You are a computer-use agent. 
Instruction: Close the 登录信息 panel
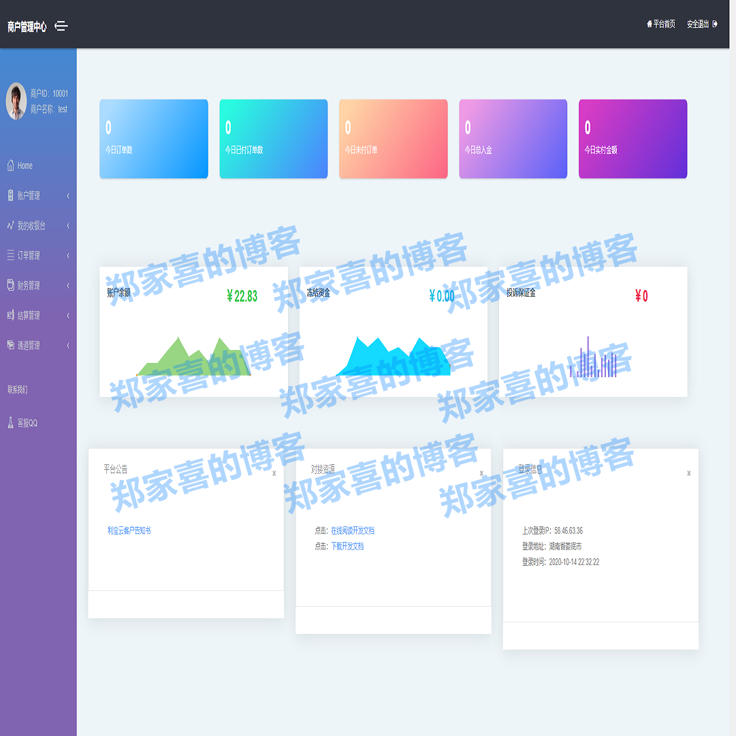point(688,473)
